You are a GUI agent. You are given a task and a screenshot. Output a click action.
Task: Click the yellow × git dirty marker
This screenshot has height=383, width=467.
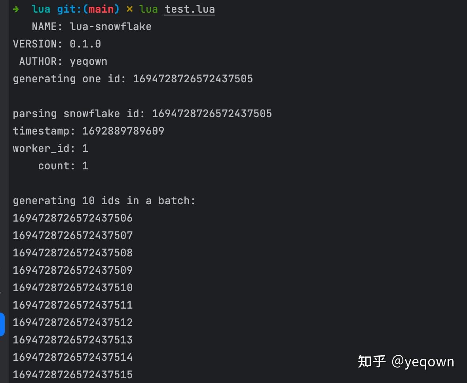(130, 9)
